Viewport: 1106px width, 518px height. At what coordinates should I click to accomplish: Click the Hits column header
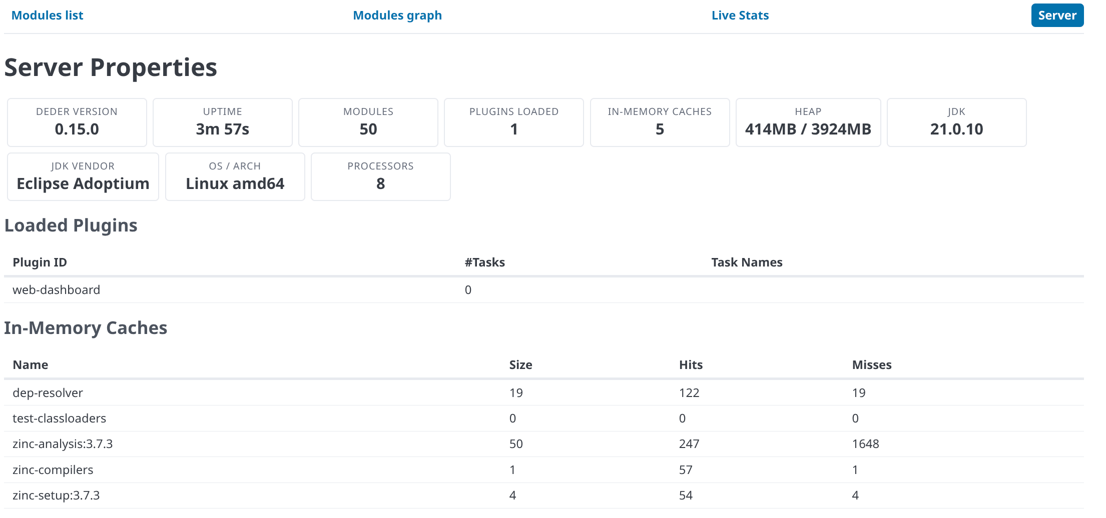691,365
